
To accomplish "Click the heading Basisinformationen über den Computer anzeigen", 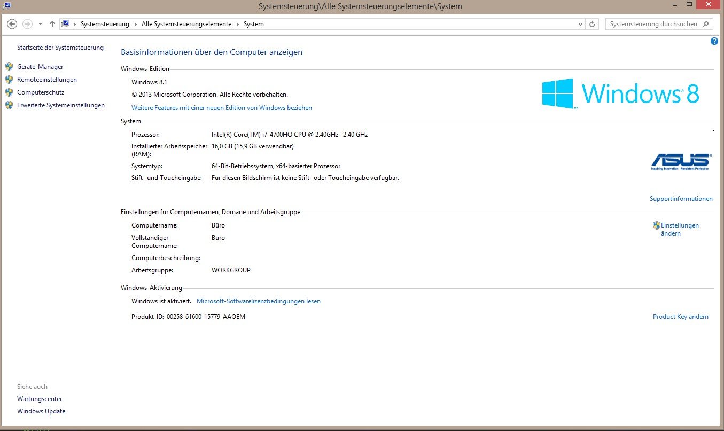I will (x=212, y=52).
